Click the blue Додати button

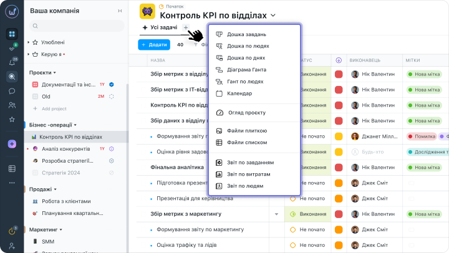coord(153,44)
